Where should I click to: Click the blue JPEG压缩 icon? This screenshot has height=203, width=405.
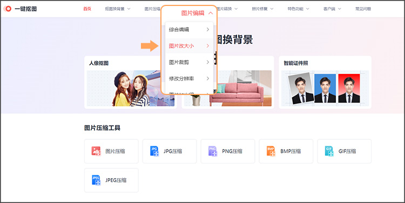pyautogui.click(x=96, y=180)
